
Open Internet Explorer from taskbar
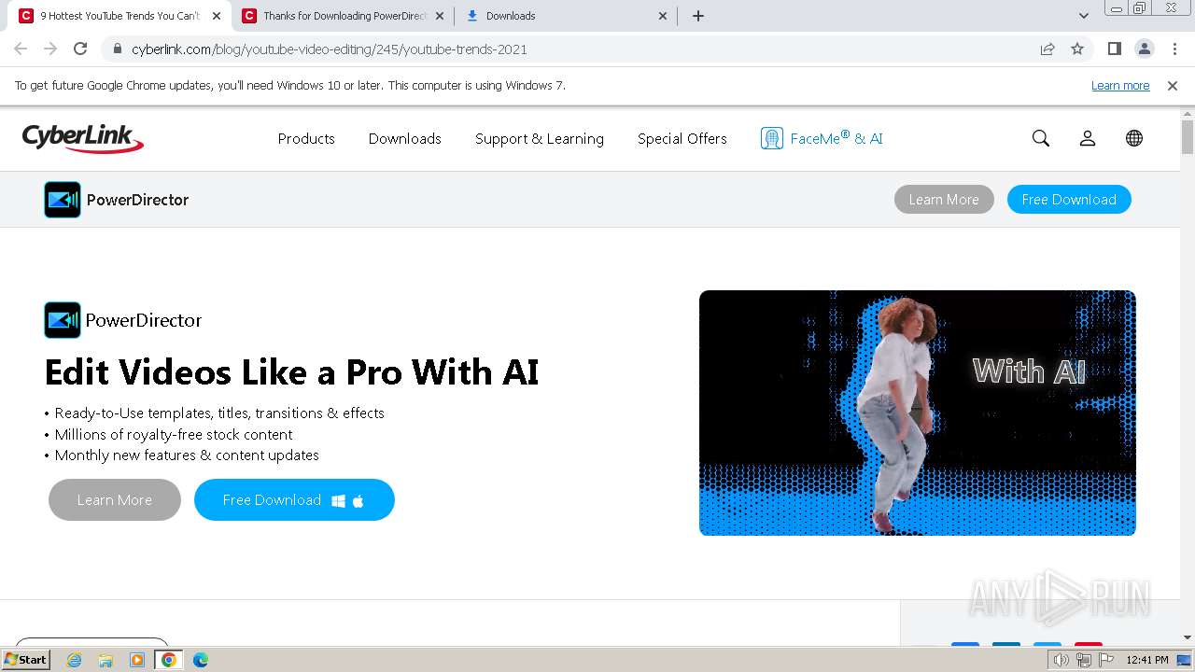(75, 660)
